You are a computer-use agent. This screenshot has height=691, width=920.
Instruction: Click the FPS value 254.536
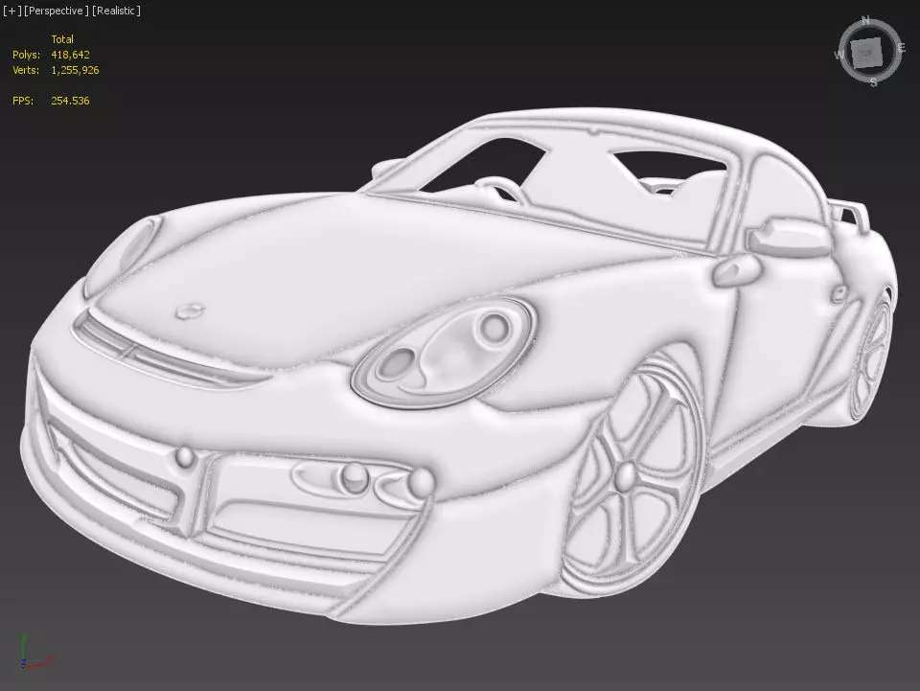[70, 101]
